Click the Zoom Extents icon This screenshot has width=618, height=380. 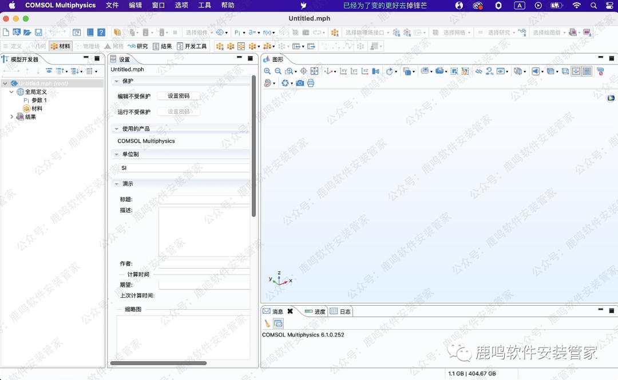tap(314, 71)
